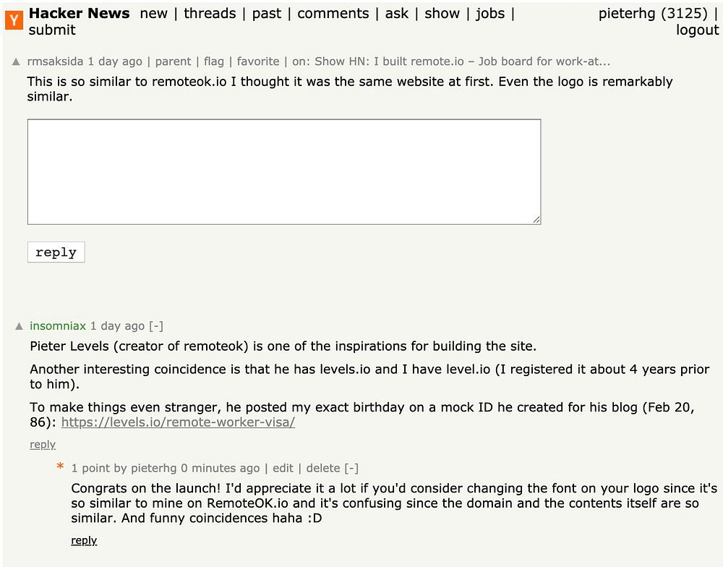Delete pieterhg's comment
This screenshot has width=723, height=567.
click(x=322, y=468)
